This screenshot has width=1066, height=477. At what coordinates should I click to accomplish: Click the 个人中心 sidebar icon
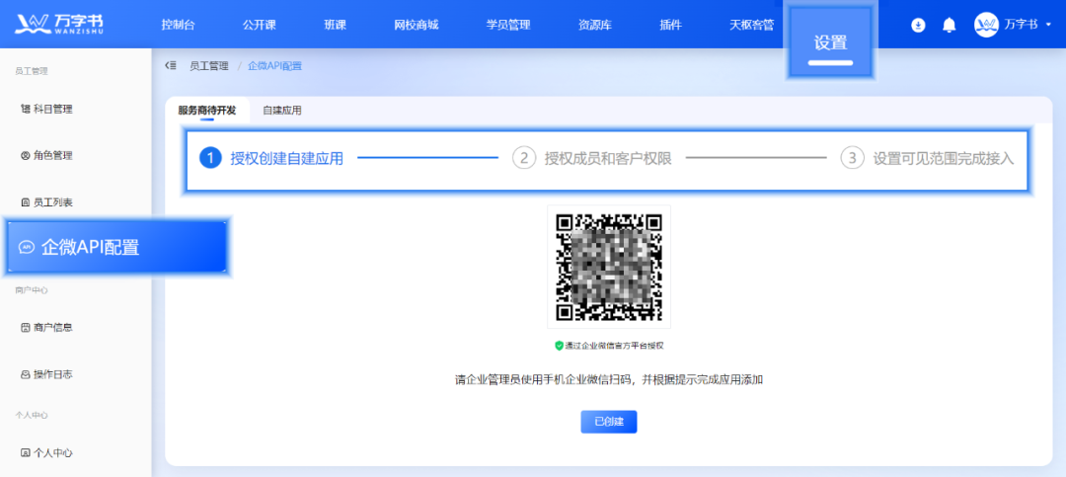(25, 452)
